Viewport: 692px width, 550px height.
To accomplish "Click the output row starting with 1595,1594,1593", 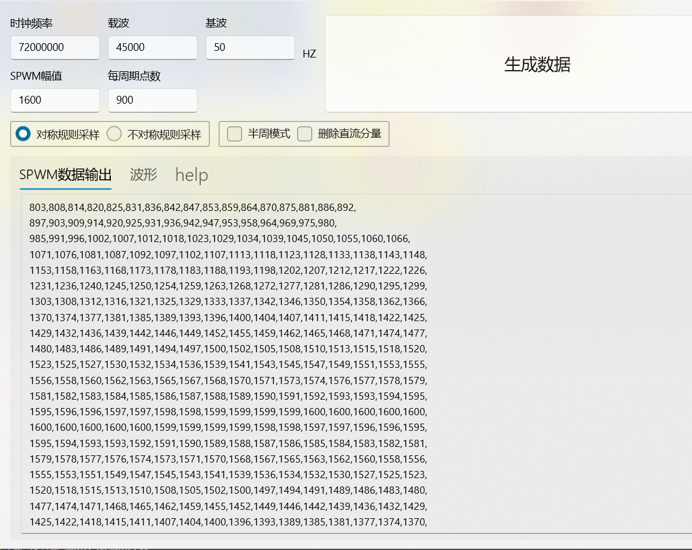I will 228,443.
